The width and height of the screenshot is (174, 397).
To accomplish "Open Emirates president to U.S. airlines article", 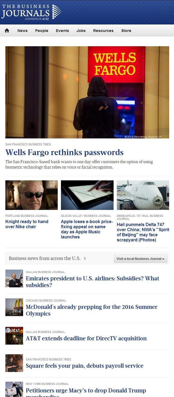I will (x=92, y=282).
